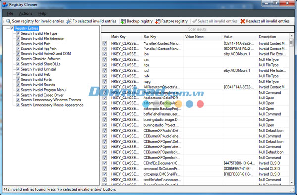Screen dimensions: 297x195
Task: Uncheck the .wpg entry row checkbox
Action: coord(105,81)
